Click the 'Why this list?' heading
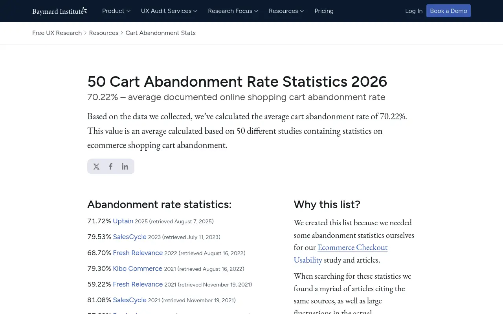Screen dimensions: 503x314 [x=327, y=204]
